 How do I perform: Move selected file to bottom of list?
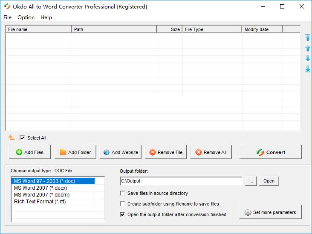click(x=308, y=69)
